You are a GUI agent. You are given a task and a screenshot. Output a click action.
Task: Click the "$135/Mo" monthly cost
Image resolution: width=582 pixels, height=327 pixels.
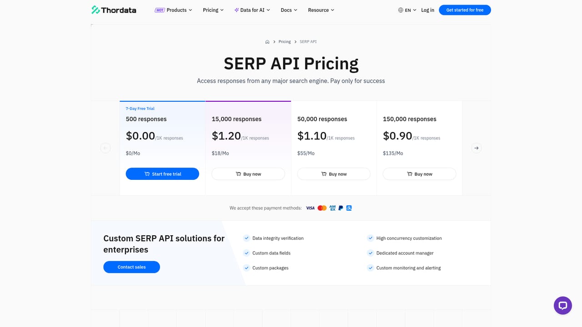point(393,154)
